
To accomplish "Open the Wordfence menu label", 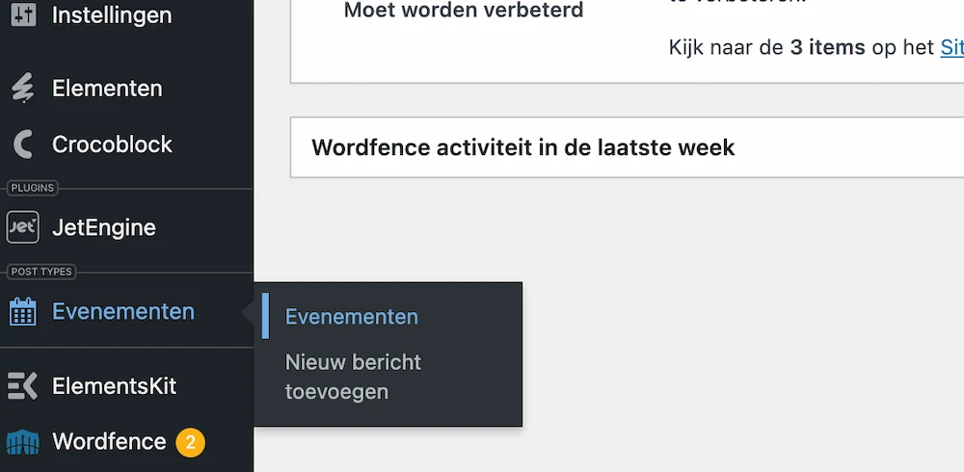I will pos(109,442).
